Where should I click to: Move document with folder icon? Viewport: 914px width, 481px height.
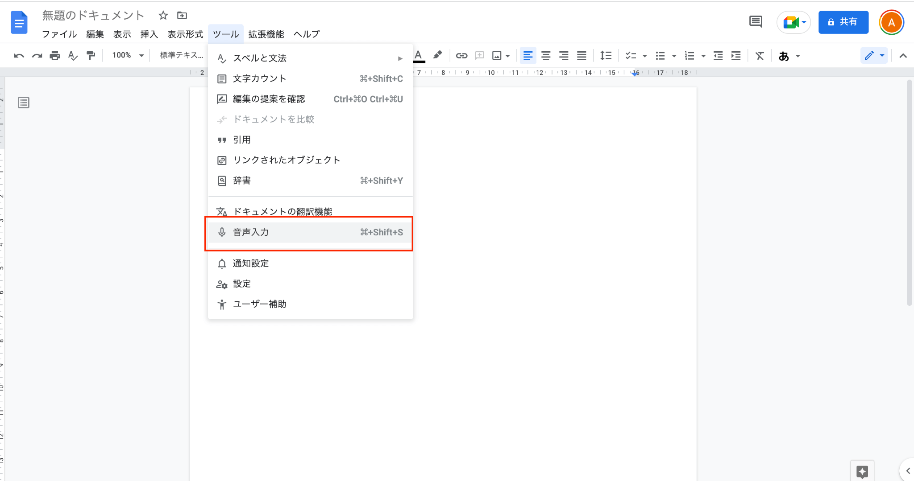point(182,16)
